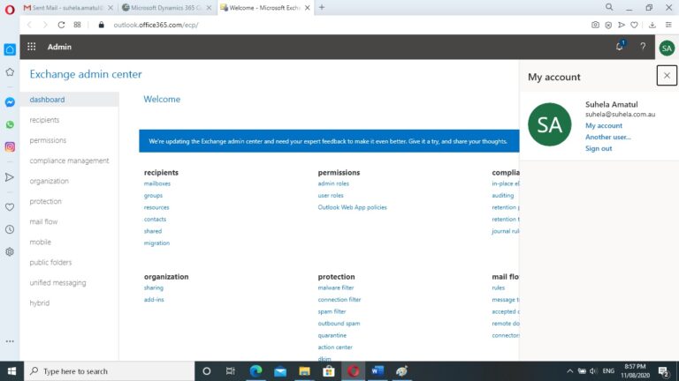Open the add-ins link under organization
This screenshot has height=381, width=679.
[154, 299]
